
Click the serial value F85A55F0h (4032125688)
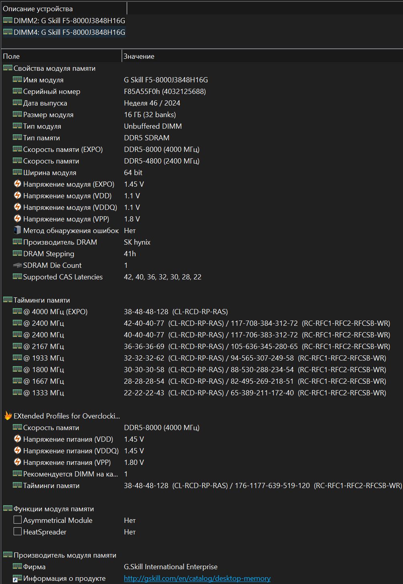tap(165, 92)
